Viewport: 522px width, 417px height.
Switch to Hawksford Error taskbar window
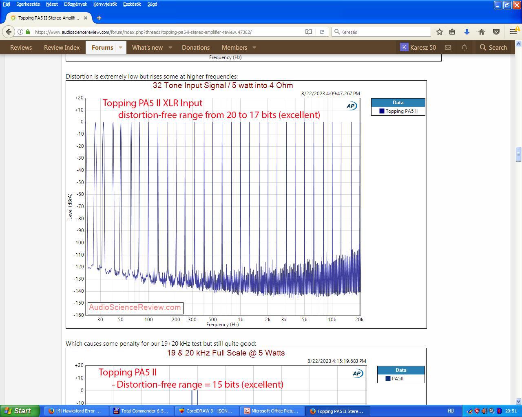click(x=76, y=411)
